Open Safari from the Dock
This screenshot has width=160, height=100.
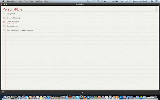coord(19,97)
